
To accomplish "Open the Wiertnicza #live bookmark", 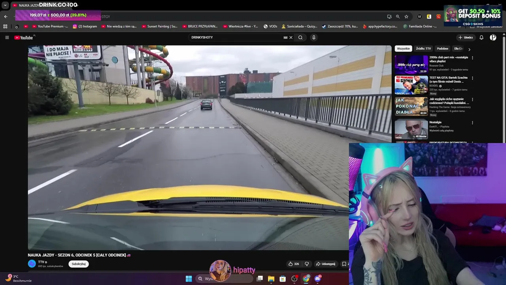I will click(x=240, y=27).
